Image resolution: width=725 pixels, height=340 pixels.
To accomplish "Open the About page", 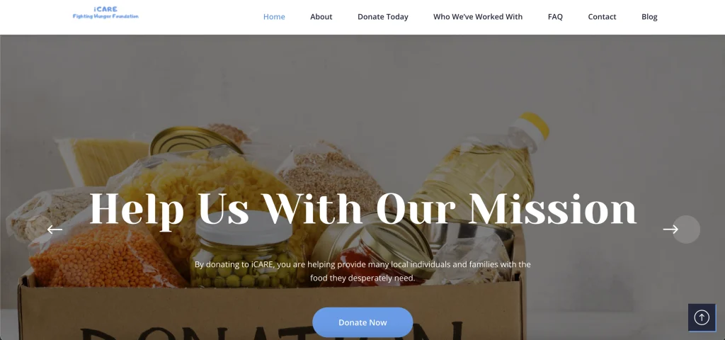I will 321,17.
